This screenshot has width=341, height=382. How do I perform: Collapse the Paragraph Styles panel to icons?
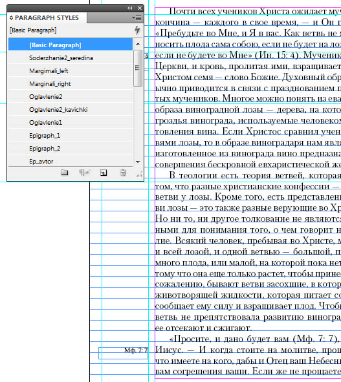tap(130, 8)
